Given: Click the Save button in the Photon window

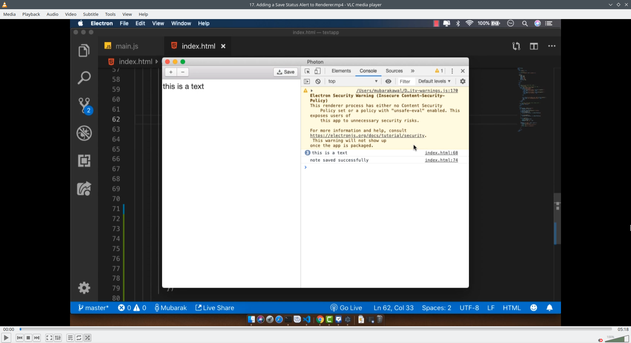Looking at the screenshot, I should (286, 72).
